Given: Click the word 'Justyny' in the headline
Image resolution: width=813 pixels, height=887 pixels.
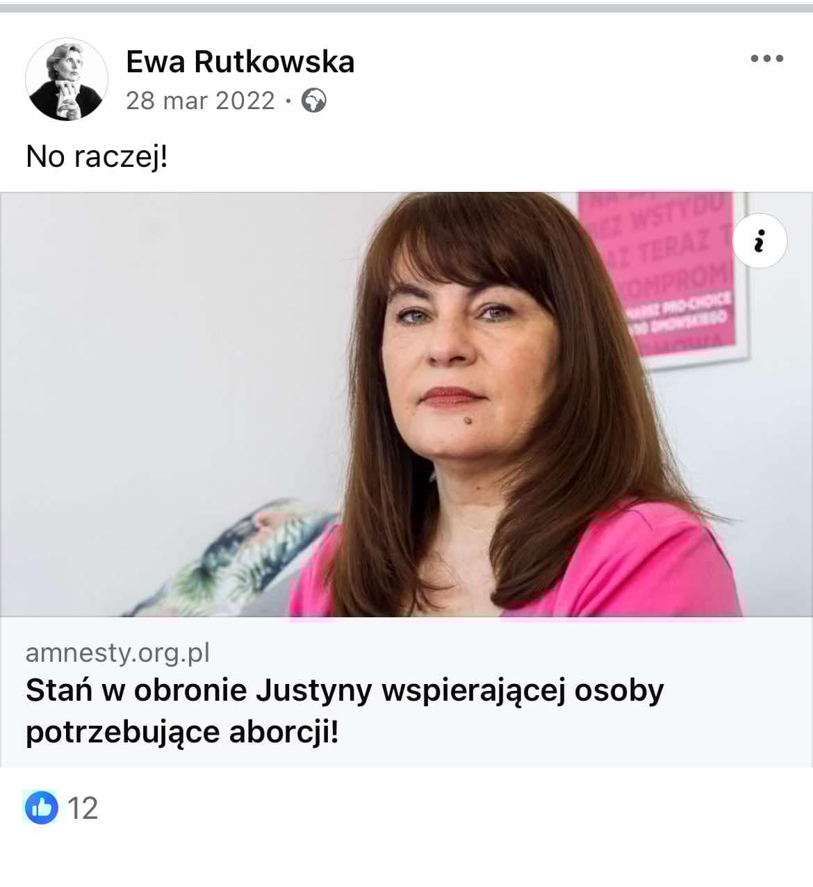Looking at the screenshot, I should point(314,691).
